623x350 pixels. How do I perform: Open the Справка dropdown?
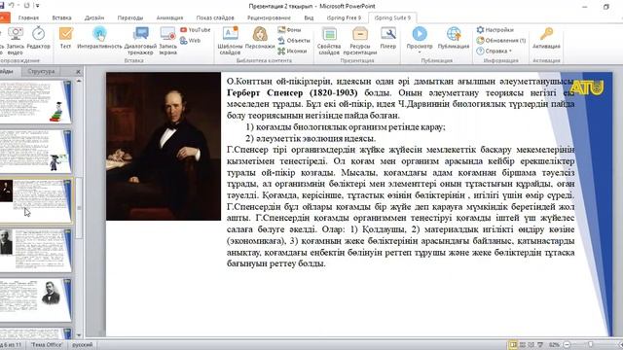pos(494,51)
